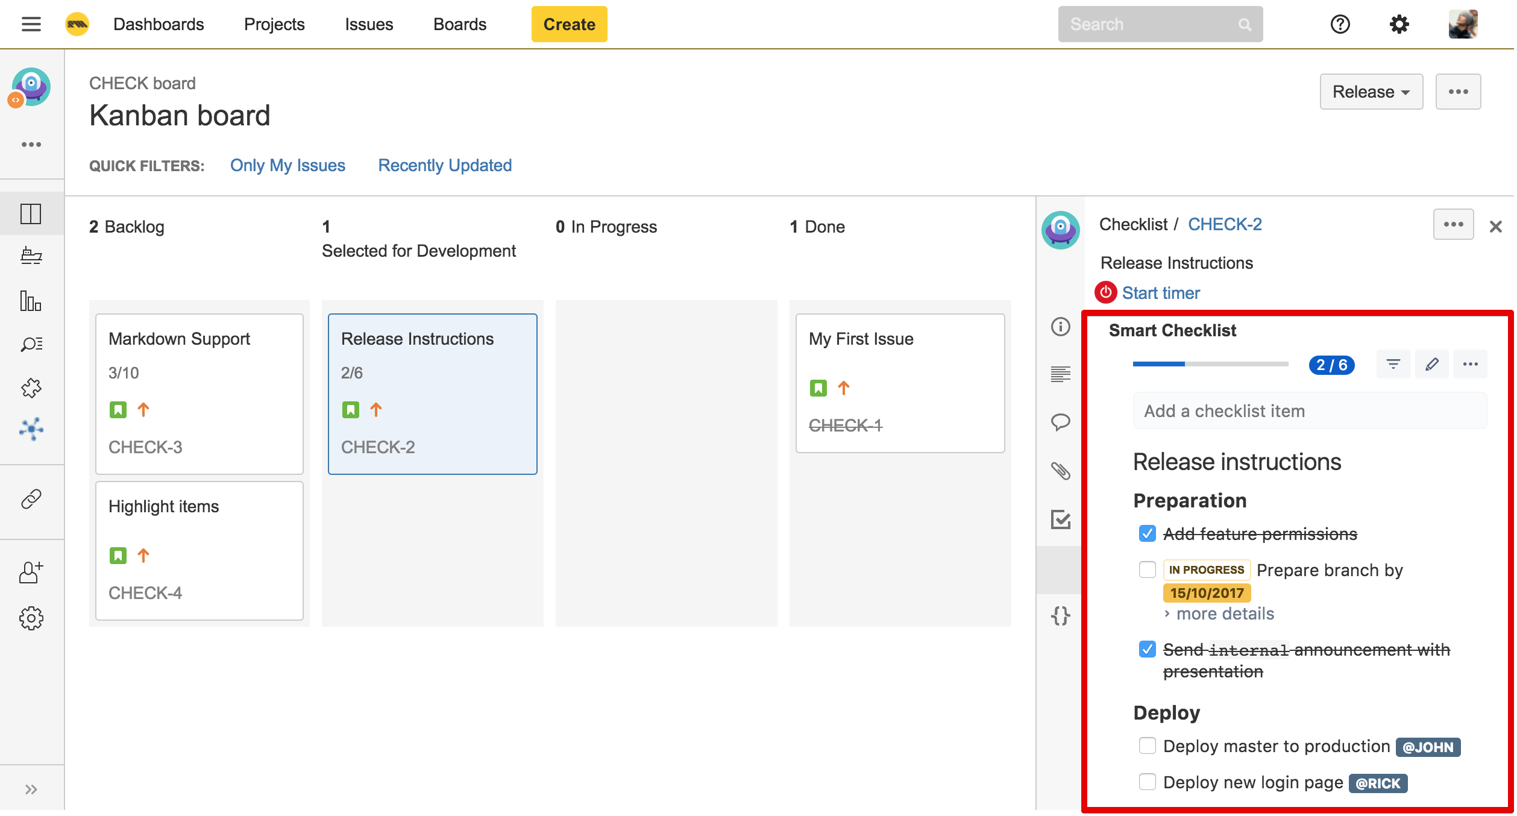Open the CHECK-2 issue overflow menu

1455,225
